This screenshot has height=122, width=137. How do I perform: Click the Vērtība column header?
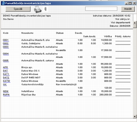(x=108, y=36)
